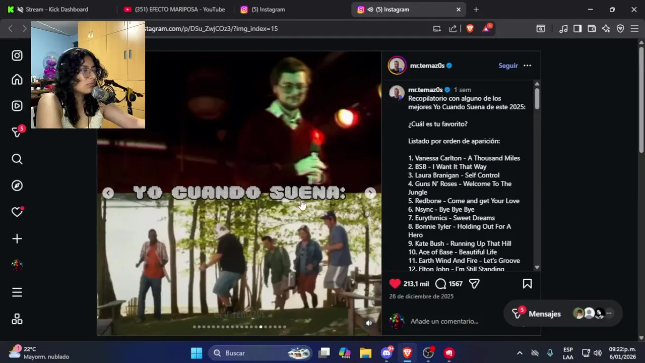Close the active Instagram tab
645x363 pixels.
[459, 9]
